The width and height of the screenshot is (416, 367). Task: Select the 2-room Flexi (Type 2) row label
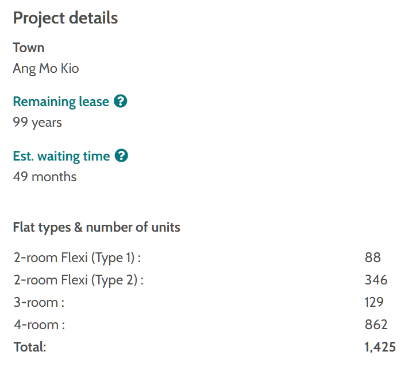79,280
